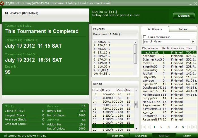
Task: Select player Romarrrio row
Action: click(x=169, y=116)
